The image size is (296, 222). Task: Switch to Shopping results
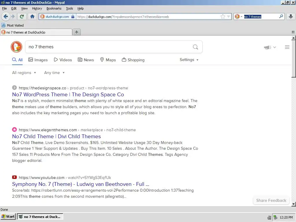[x=133, y=60]
